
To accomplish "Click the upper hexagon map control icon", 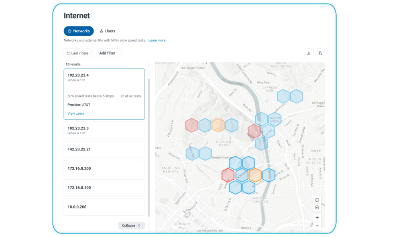I will click(x=317, y=200).
